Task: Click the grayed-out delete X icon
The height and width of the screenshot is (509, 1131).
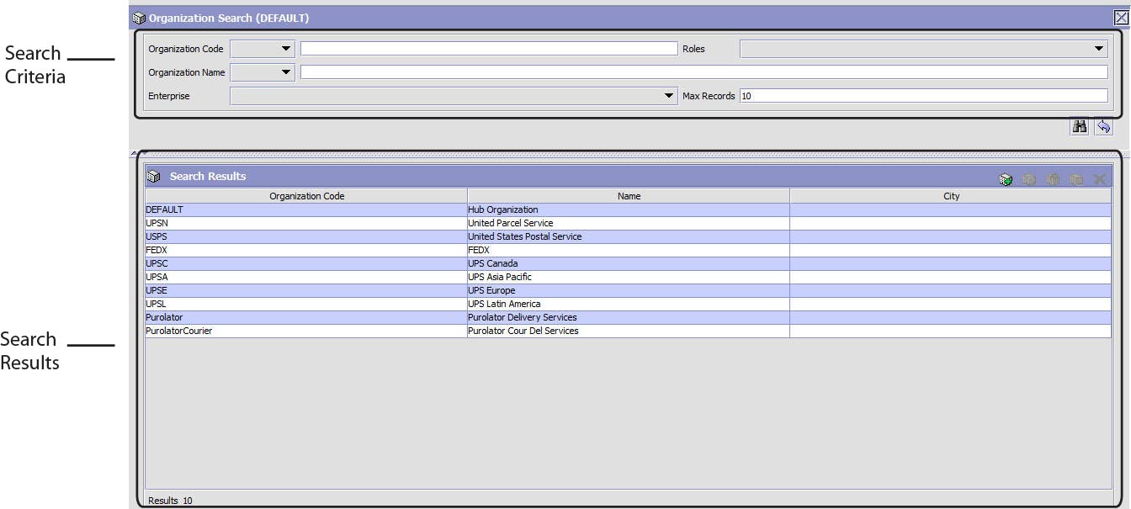Action: (x=1099, y=179)
